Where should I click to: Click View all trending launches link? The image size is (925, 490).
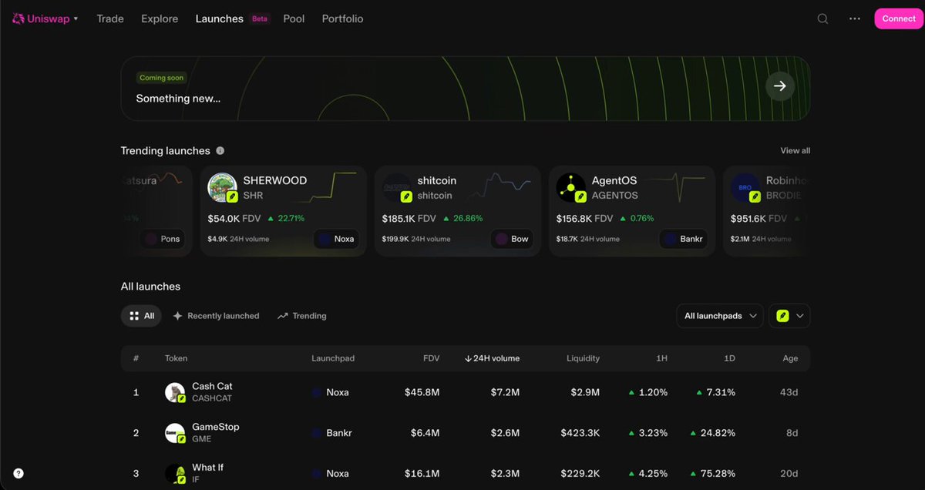click(x=795, y=151)
